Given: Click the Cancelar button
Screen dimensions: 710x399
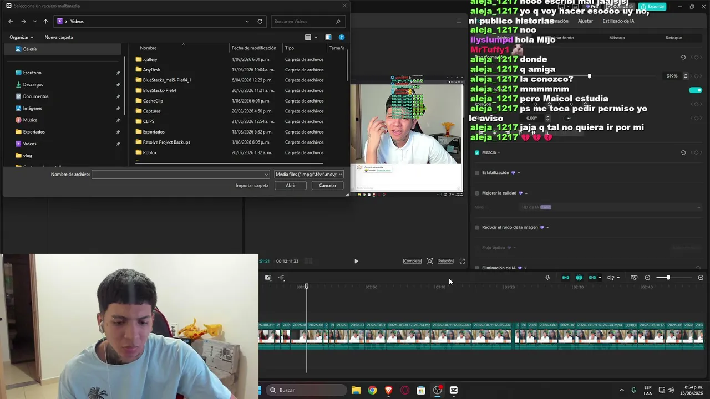Looking at the screenshot, I should 328,185.
